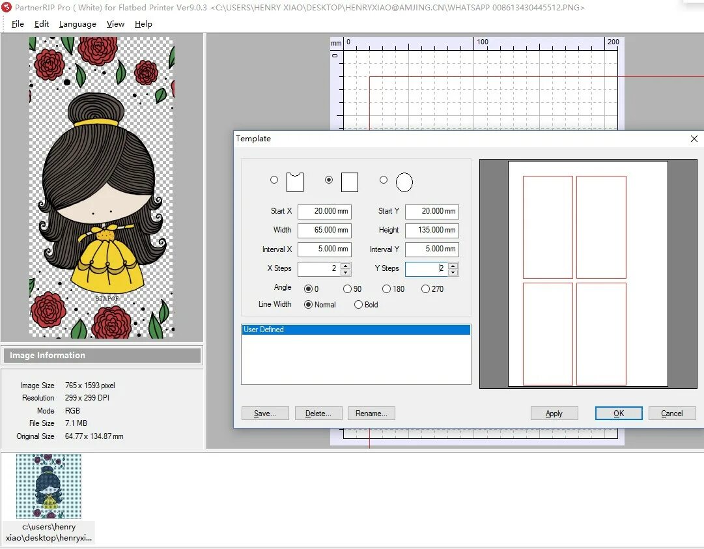Select Normal line width
704x549 pixels.
coord(309,304)
